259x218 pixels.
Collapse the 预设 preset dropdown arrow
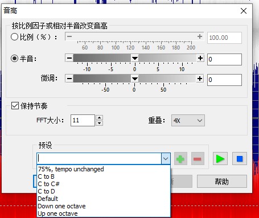point(166,159)
